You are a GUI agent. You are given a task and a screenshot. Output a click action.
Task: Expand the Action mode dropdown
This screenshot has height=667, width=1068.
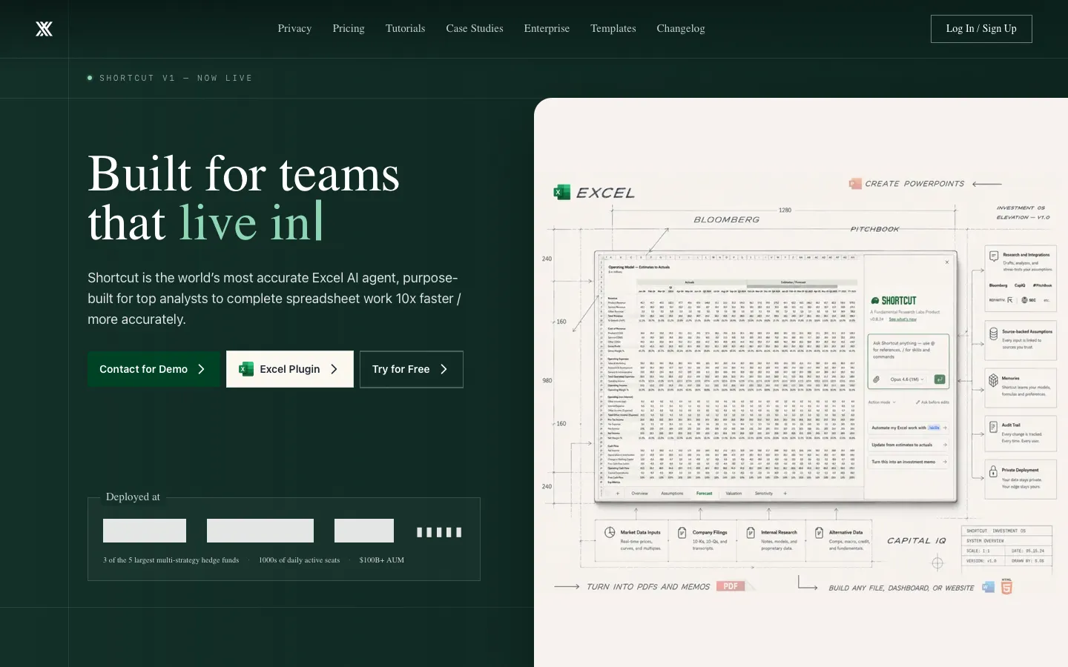(x=882, y=402)
